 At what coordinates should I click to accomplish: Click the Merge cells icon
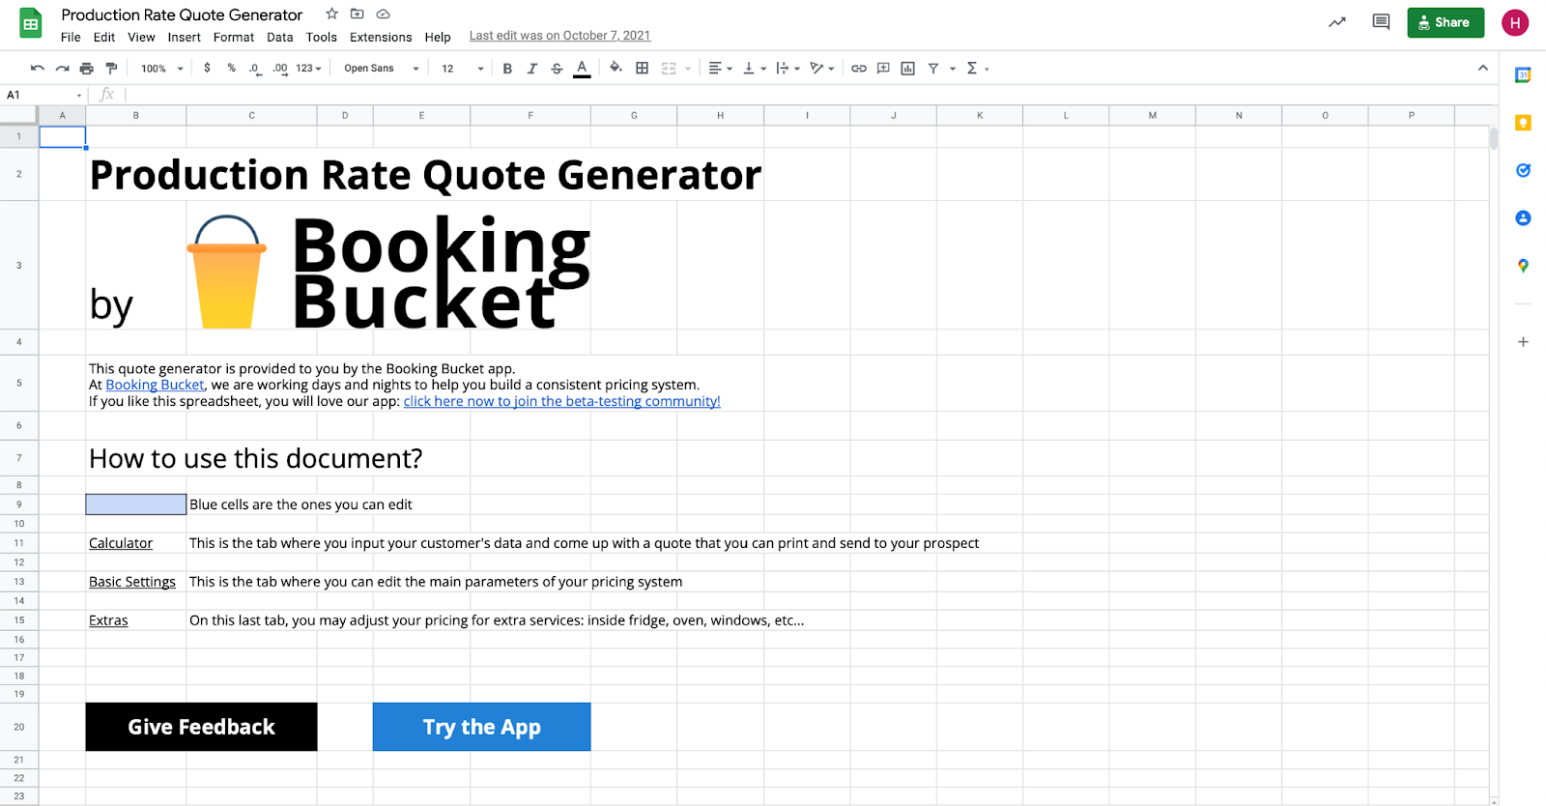point(669,69)
